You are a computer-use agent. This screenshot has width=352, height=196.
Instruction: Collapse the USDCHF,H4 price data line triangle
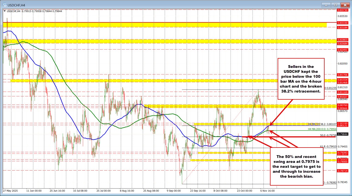pyautogui.click(x=5, y=11)
